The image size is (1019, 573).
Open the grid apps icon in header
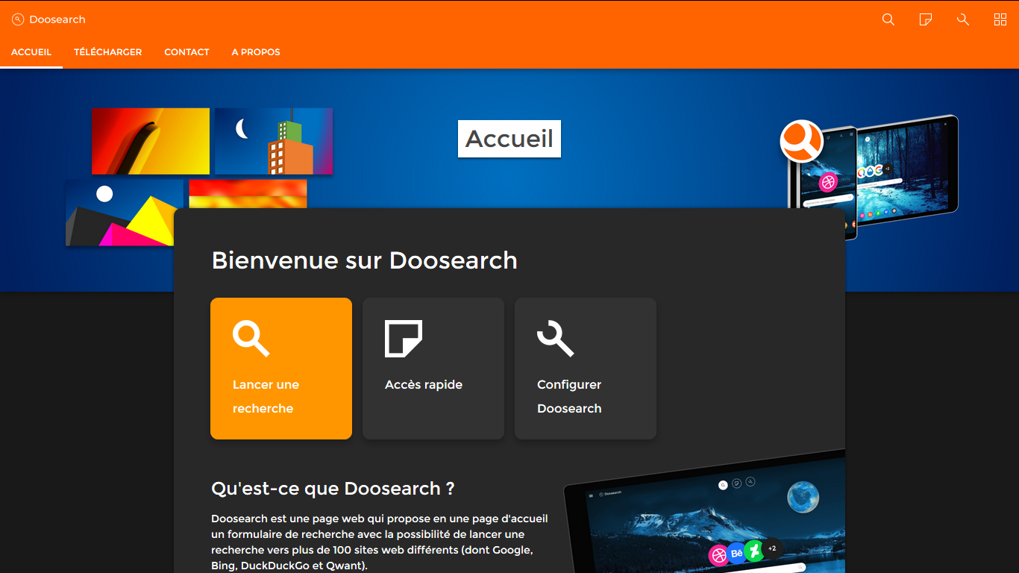point(1000,19)
